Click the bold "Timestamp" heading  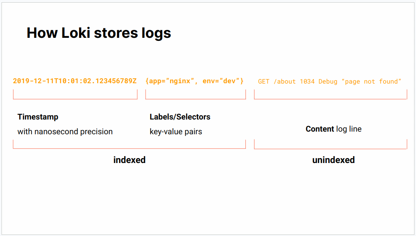pos(38,117)
